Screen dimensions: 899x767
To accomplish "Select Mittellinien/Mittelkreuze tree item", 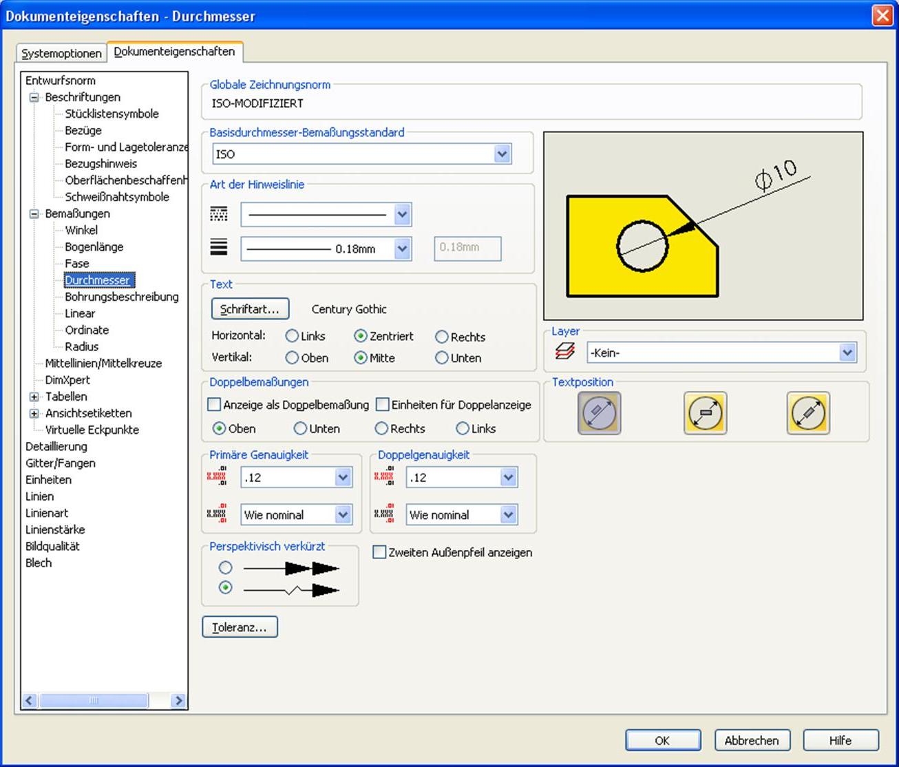I will [x=103, y=364].
